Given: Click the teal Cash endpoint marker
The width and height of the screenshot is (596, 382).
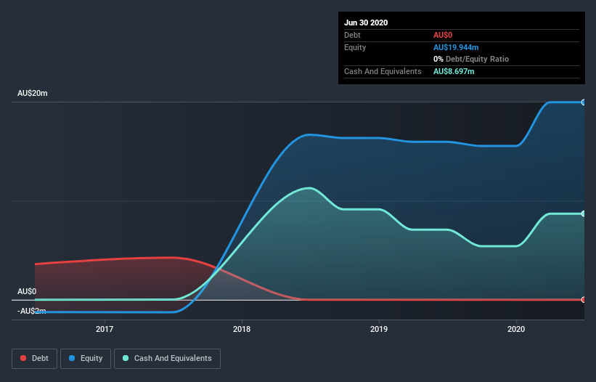Looking at the screenshot, I should pos(584,214).
